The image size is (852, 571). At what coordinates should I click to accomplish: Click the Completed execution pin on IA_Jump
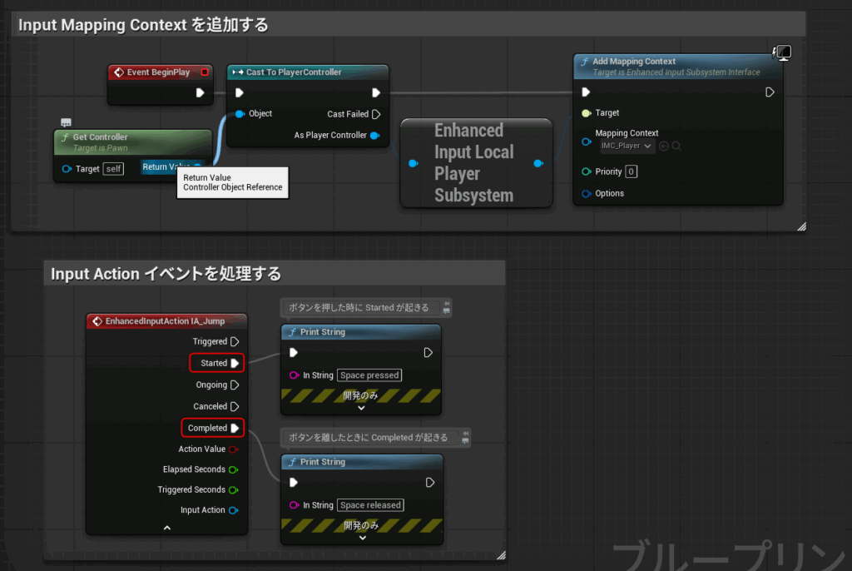235,428
